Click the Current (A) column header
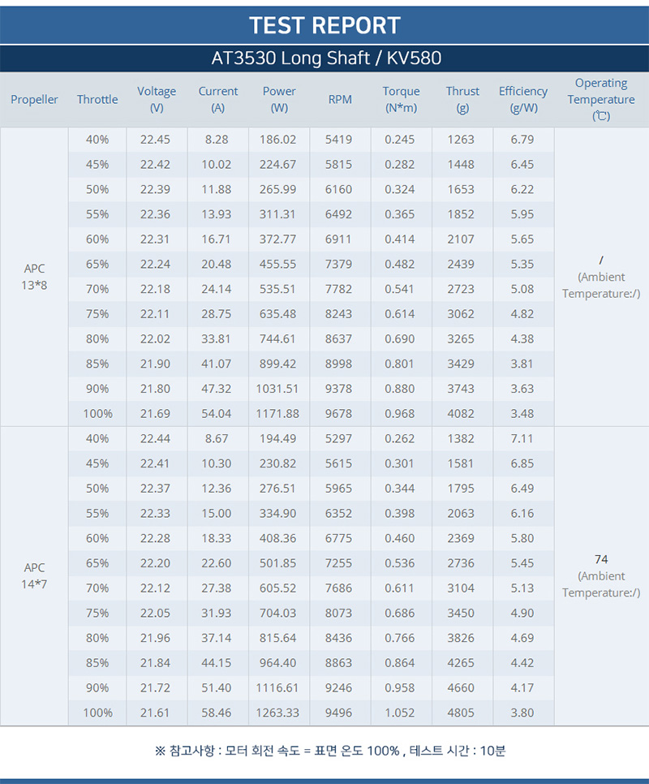Viewport: 649px width, 784px height. click(218, 100)
